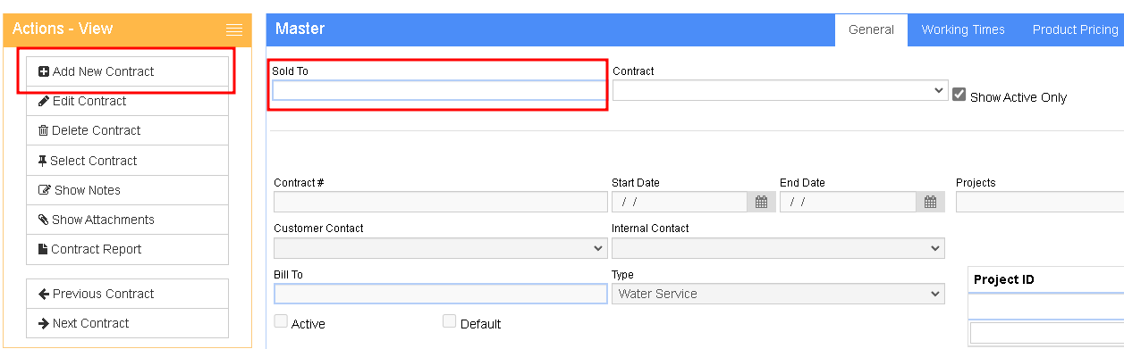This screenshot has height=349, width=1124.
Task: Click the Delete Contract trash icon
Action: 43,130
